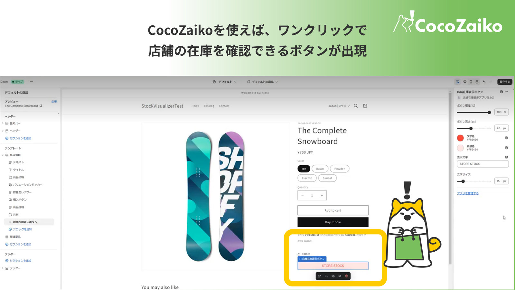Viewport: 515px width, 290px height.
Task: Open the cart icon in store header
Action: coord(365,106)
